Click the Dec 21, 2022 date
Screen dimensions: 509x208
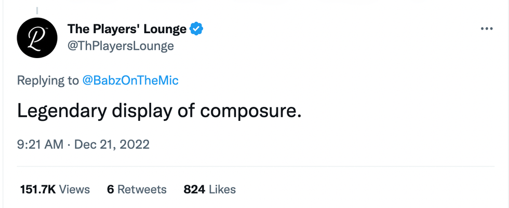112,144
